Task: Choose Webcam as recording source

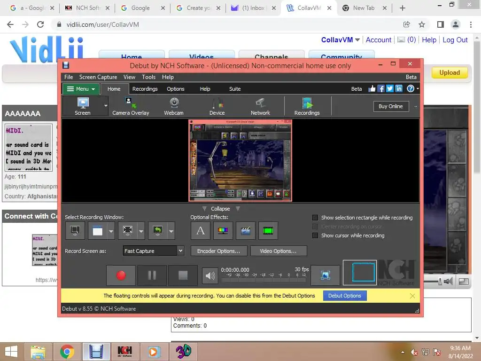Action: 174,106
